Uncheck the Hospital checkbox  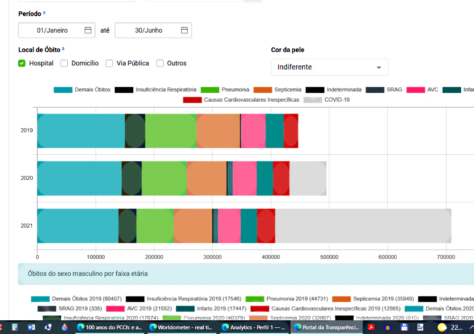(22, 63)
